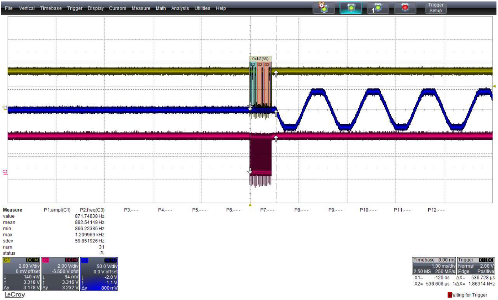Click the C3 trace marker at the left grid edge

point(5,108)
